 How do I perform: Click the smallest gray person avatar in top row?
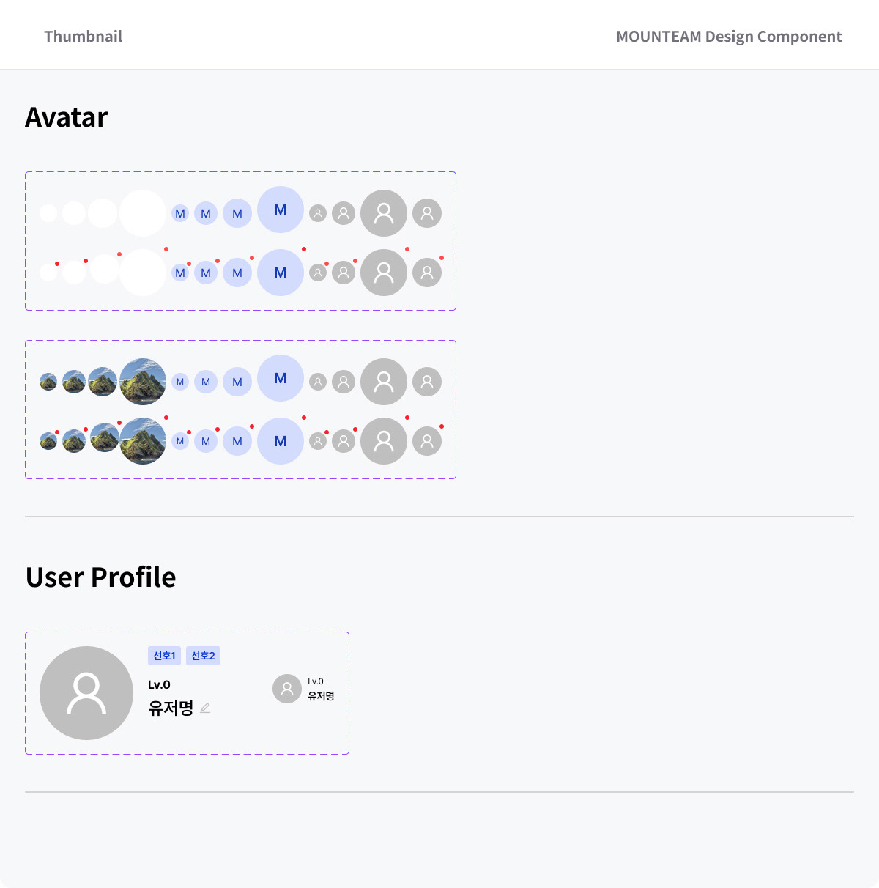pos(318,213)
